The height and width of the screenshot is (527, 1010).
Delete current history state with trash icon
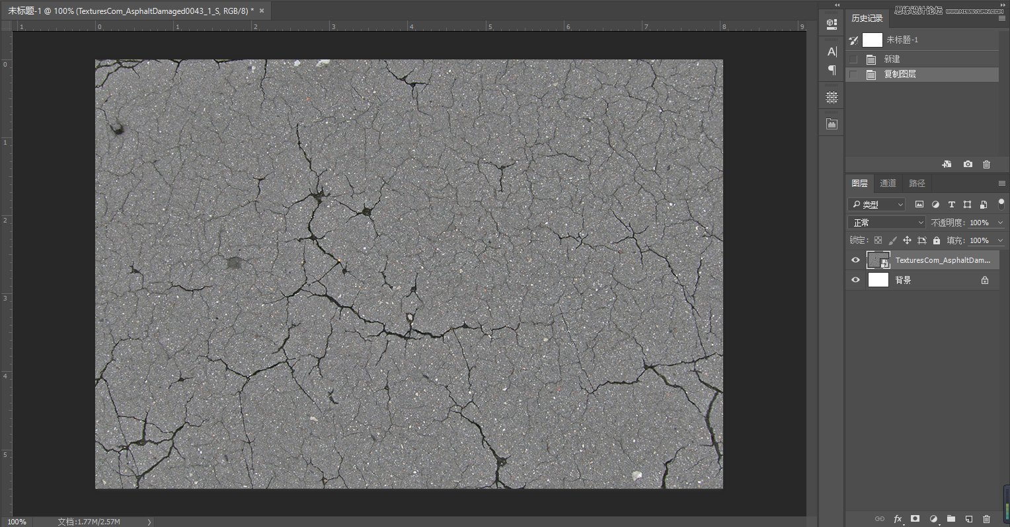[x=987, y=164]
